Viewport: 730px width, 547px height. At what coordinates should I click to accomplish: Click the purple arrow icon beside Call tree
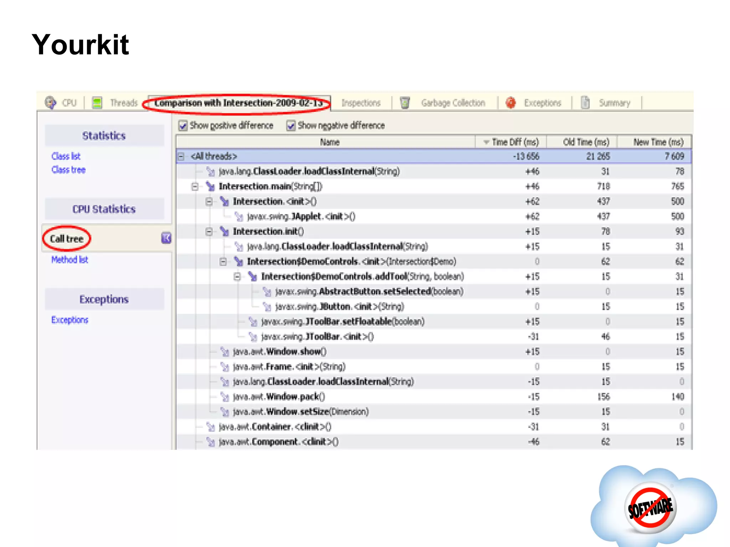click(x=166, y=238)
